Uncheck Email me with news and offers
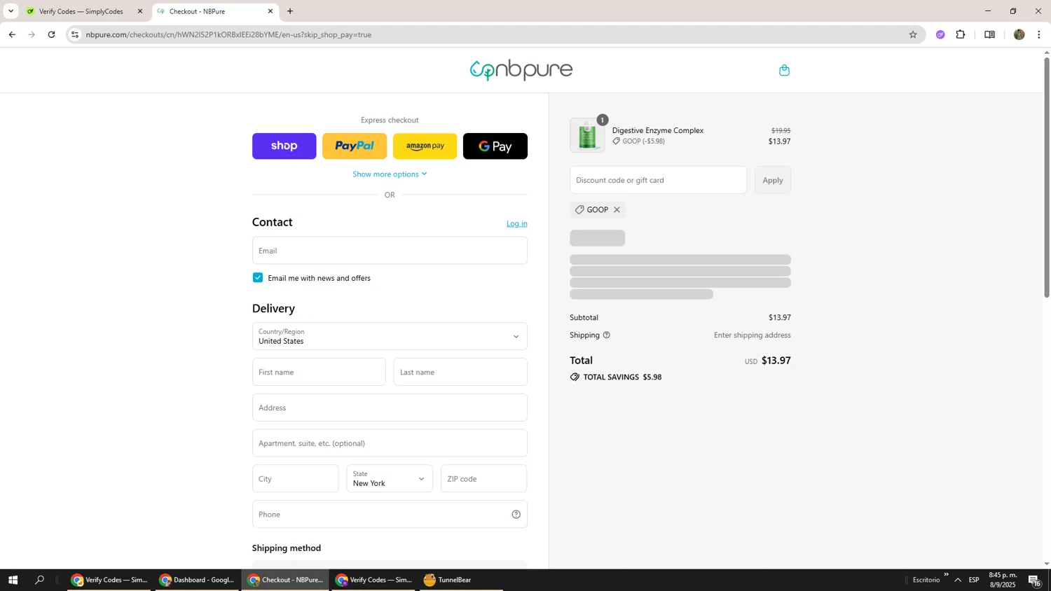This screenshot has width=1051, height=591. [x=258, y=278]
